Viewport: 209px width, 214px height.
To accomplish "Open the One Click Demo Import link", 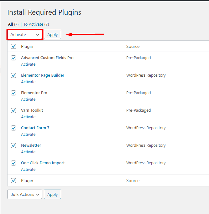I will pos(43,163).
